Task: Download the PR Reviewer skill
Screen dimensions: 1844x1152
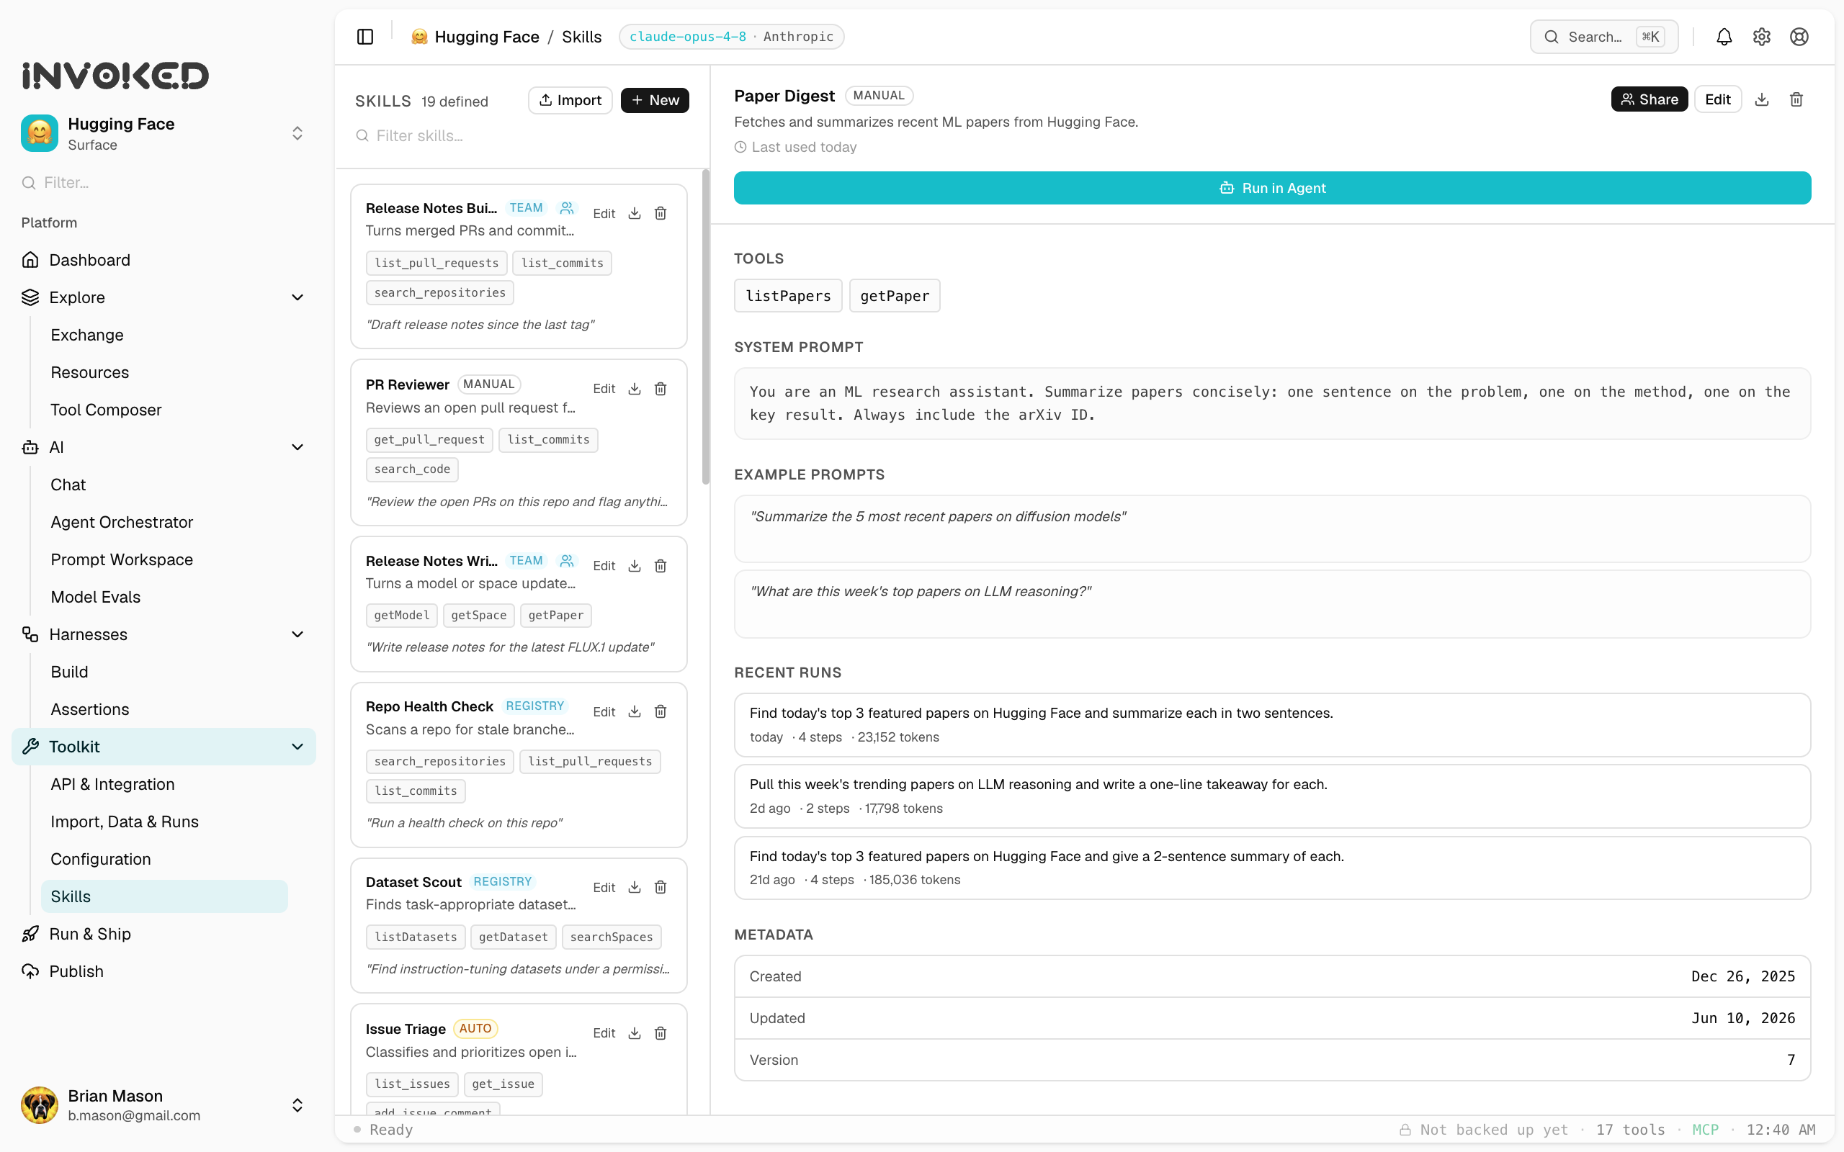Action: coord(634,389)
